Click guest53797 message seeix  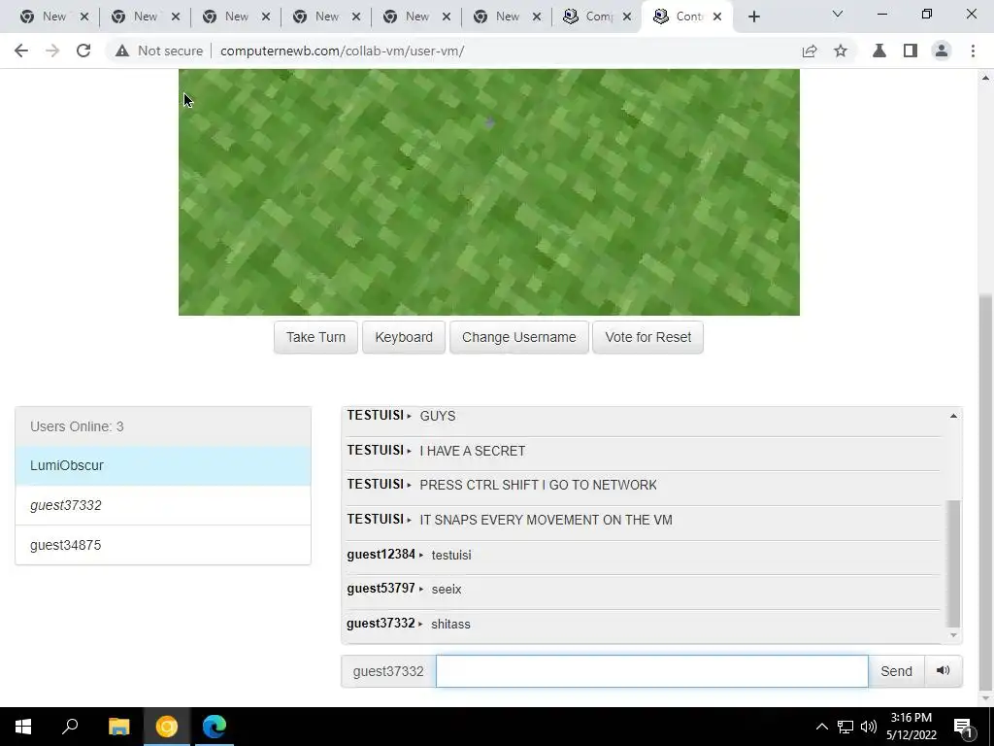[x=447, y=590]
